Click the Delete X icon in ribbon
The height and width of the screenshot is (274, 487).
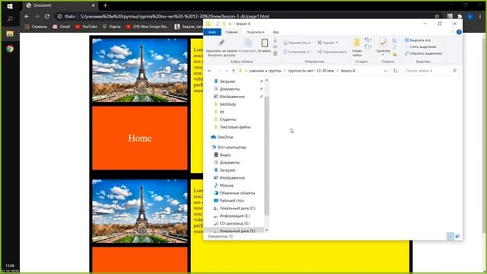coord(320,43)
